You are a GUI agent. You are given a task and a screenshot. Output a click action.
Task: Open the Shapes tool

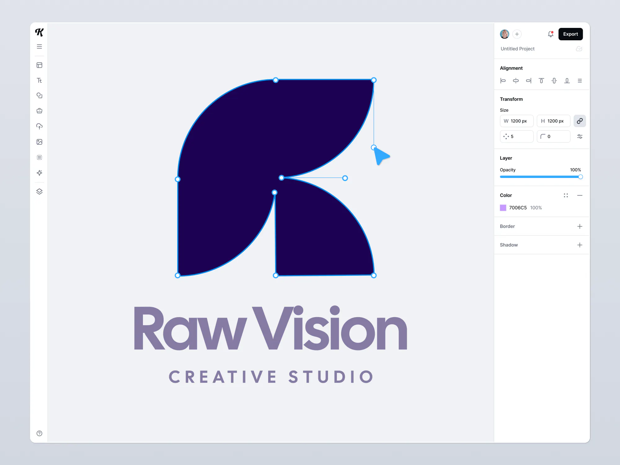coord(39,95)
